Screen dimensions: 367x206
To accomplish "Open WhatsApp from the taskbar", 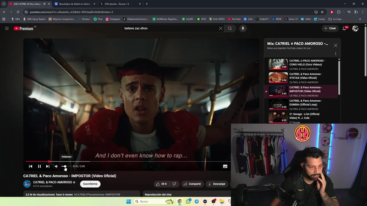I will point(188,201).
